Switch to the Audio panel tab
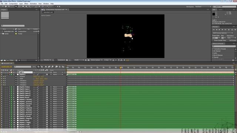 click(221, 10)
